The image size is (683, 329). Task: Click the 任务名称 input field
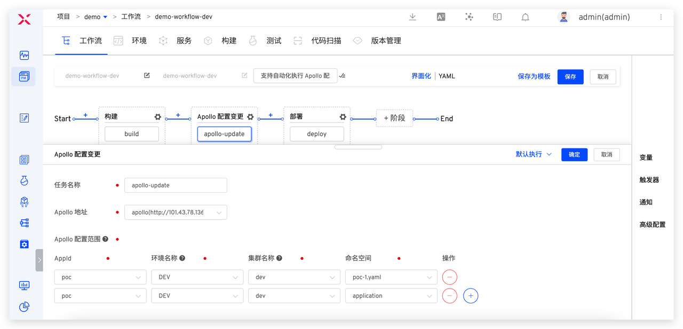tap(176, 185)
